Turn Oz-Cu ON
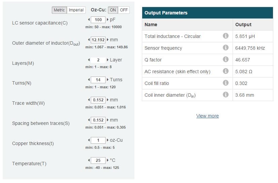Viewport: 278px width, 183px height. pos(113,10)
